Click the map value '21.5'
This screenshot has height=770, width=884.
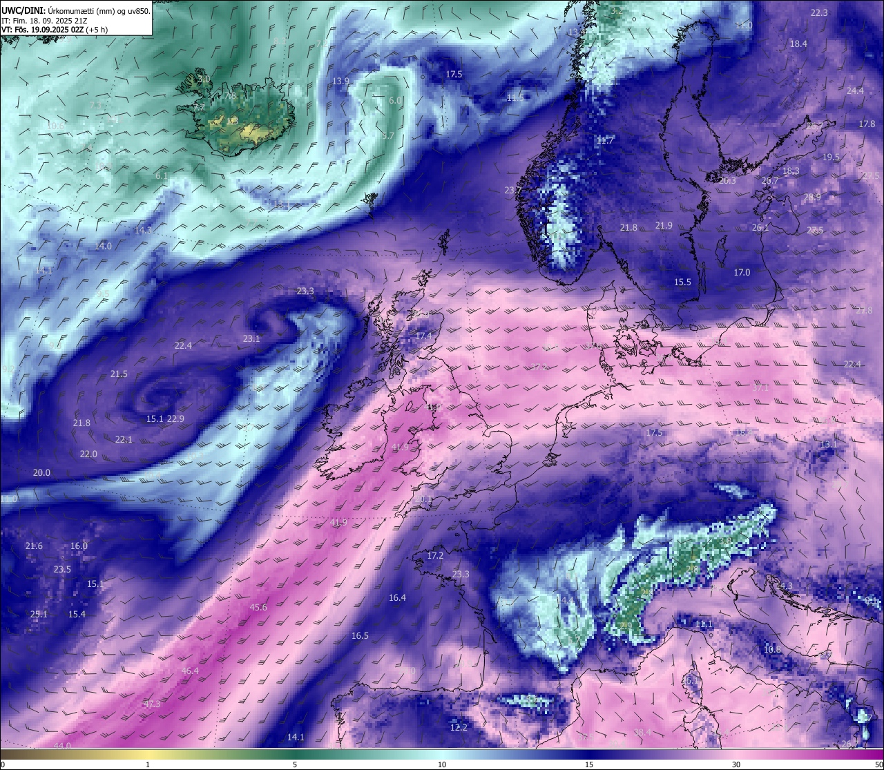[x=119, y=374]
